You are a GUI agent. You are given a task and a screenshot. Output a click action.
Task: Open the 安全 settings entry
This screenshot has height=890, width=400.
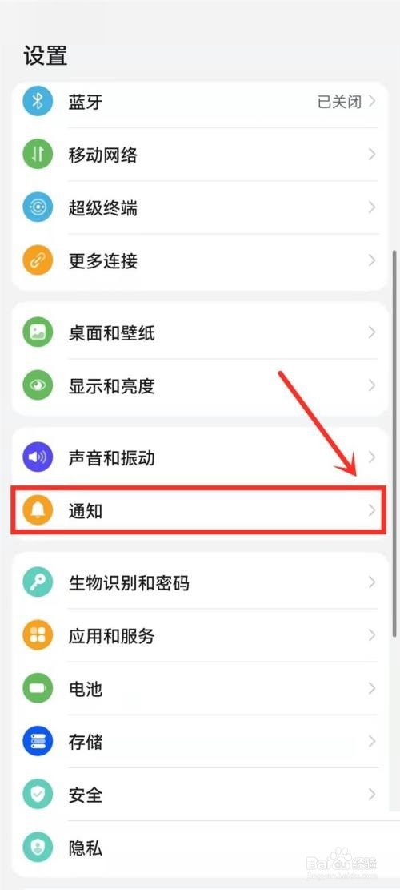(200, 794)
